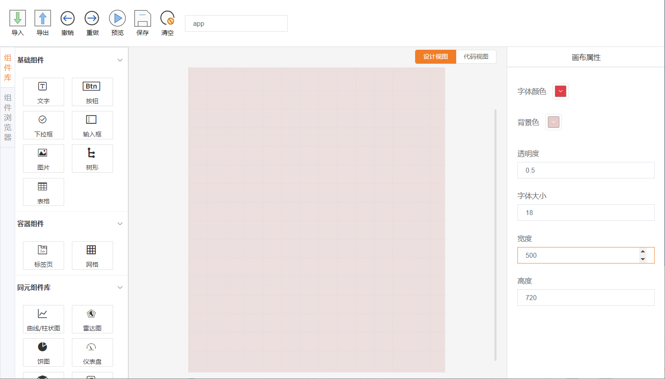Click the 字体大小 field showing 18

pos(586,213)
